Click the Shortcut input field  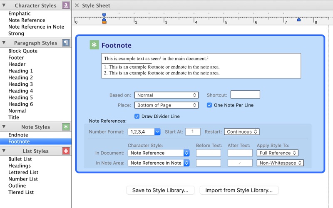[x=245, y=94]
